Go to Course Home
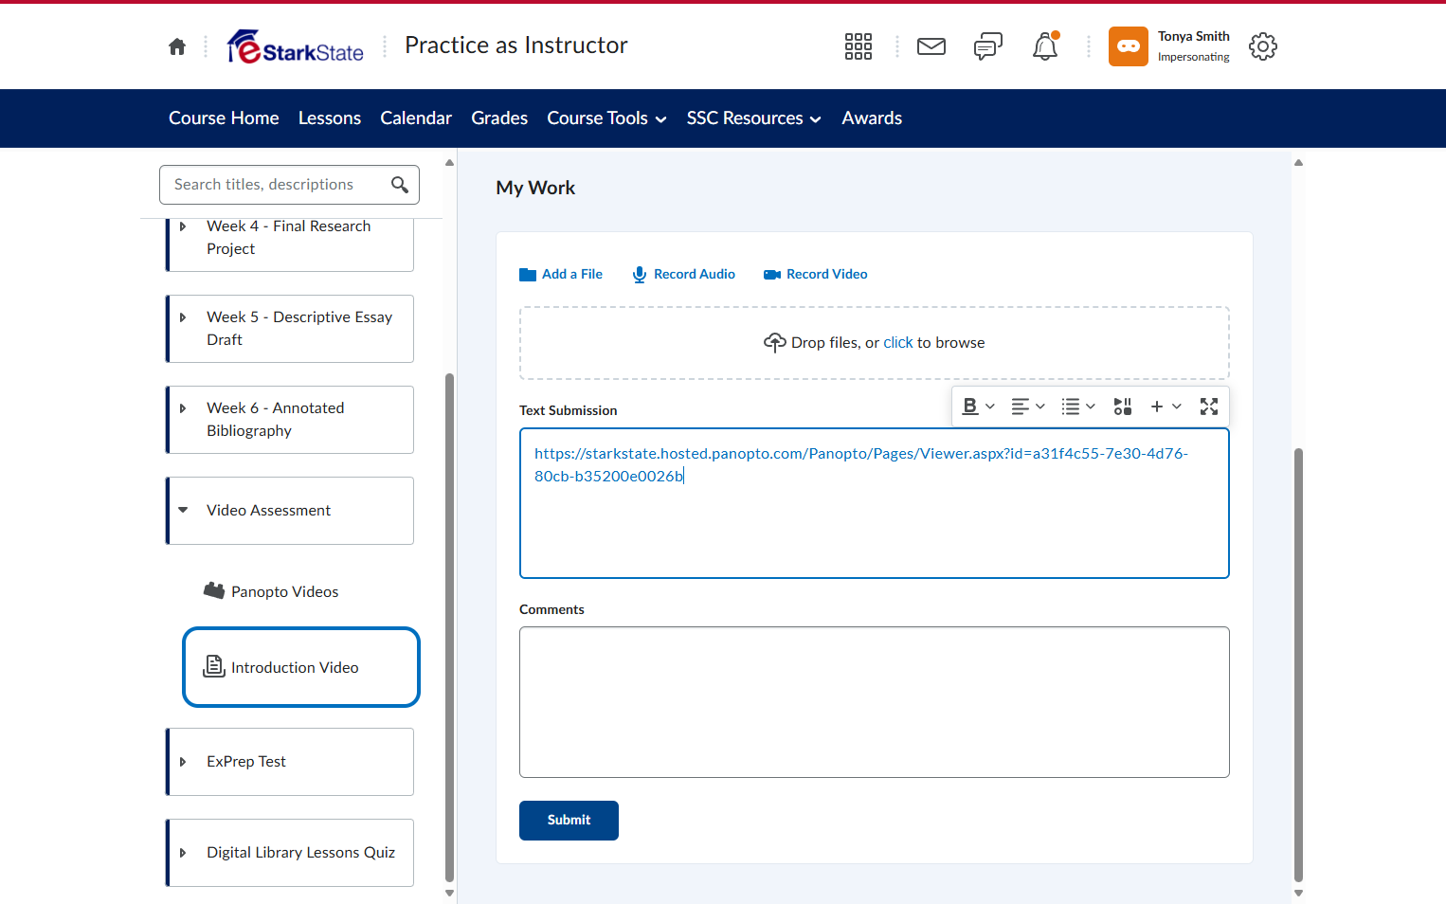The width and height of the screenshot is (1446, 904). click(x=224, y=118)
